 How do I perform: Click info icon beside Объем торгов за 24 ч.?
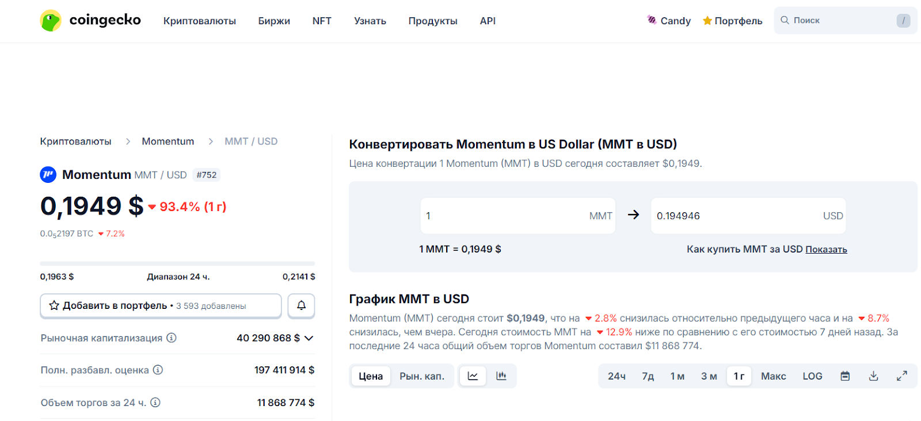pyautogui.click(x=155, y=403)
